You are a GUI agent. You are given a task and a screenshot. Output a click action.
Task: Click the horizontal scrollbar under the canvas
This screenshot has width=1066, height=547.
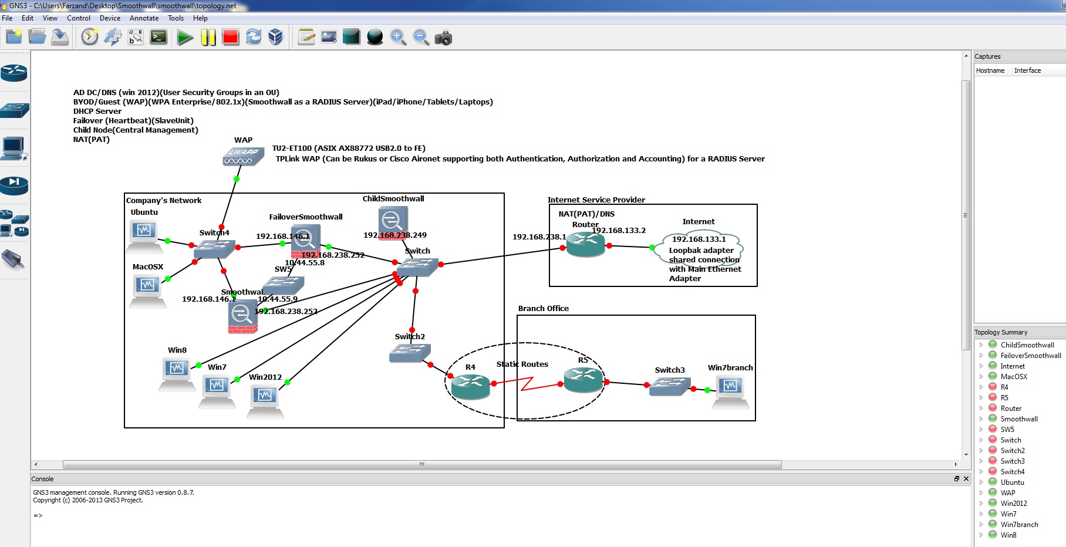point(421,464)
